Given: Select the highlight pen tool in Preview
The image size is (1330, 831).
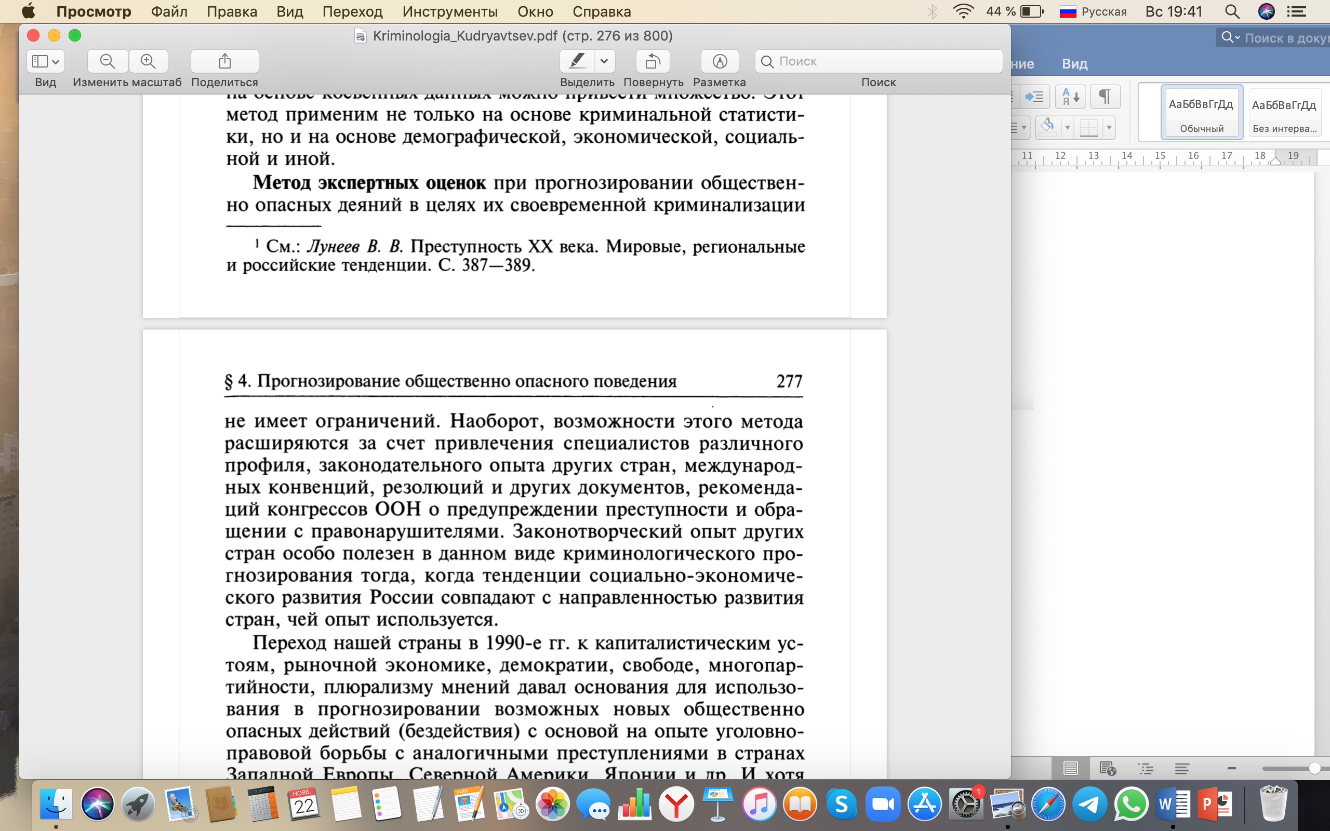Looking at the screenshot, I should click(577, 61).
